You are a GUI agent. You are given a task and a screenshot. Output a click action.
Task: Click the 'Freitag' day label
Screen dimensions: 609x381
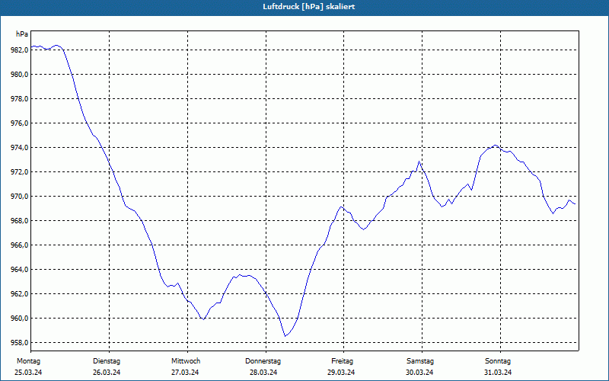pos(342,361)
